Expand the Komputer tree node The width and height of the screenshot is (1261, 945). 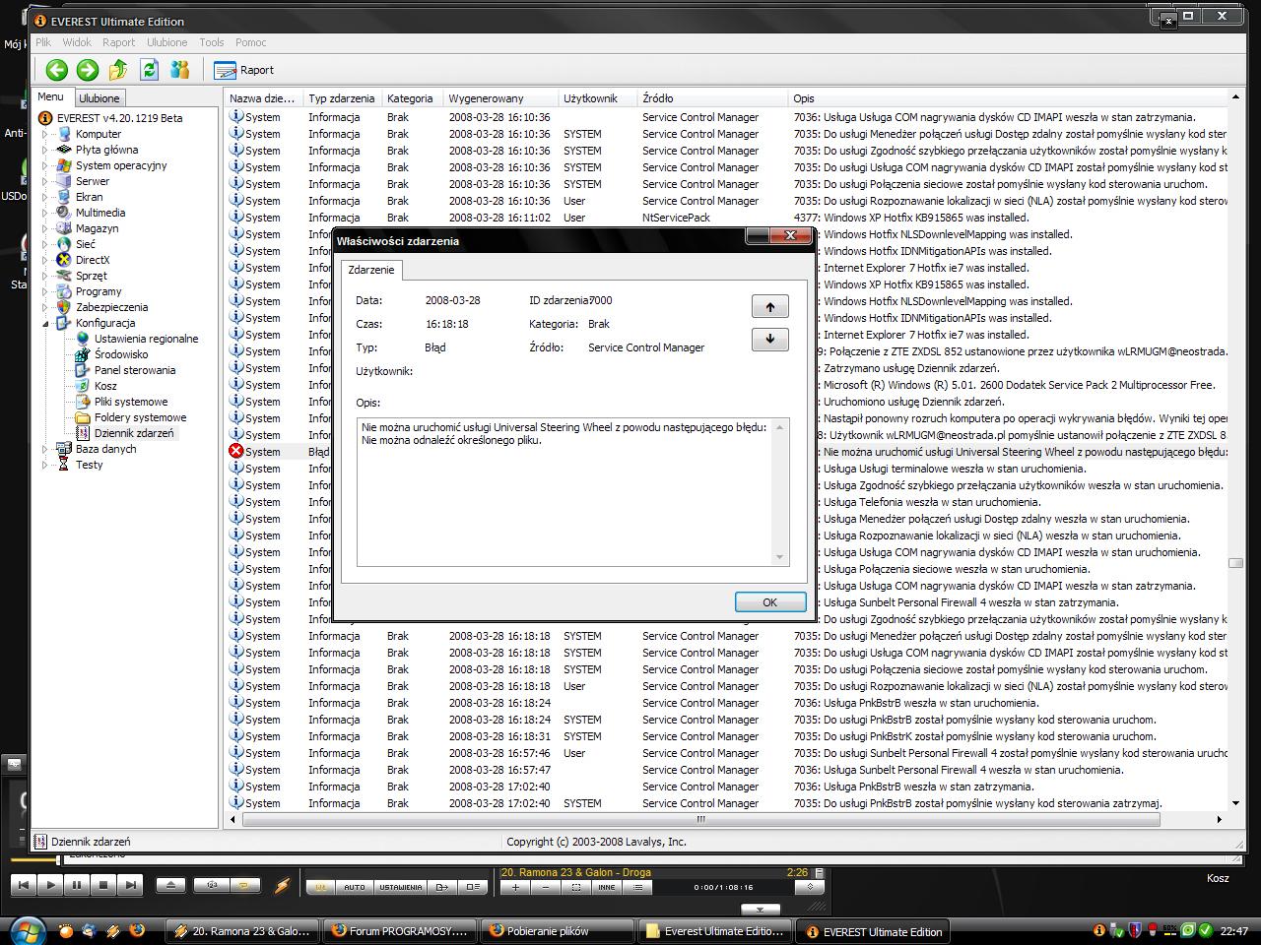point(45,134)
